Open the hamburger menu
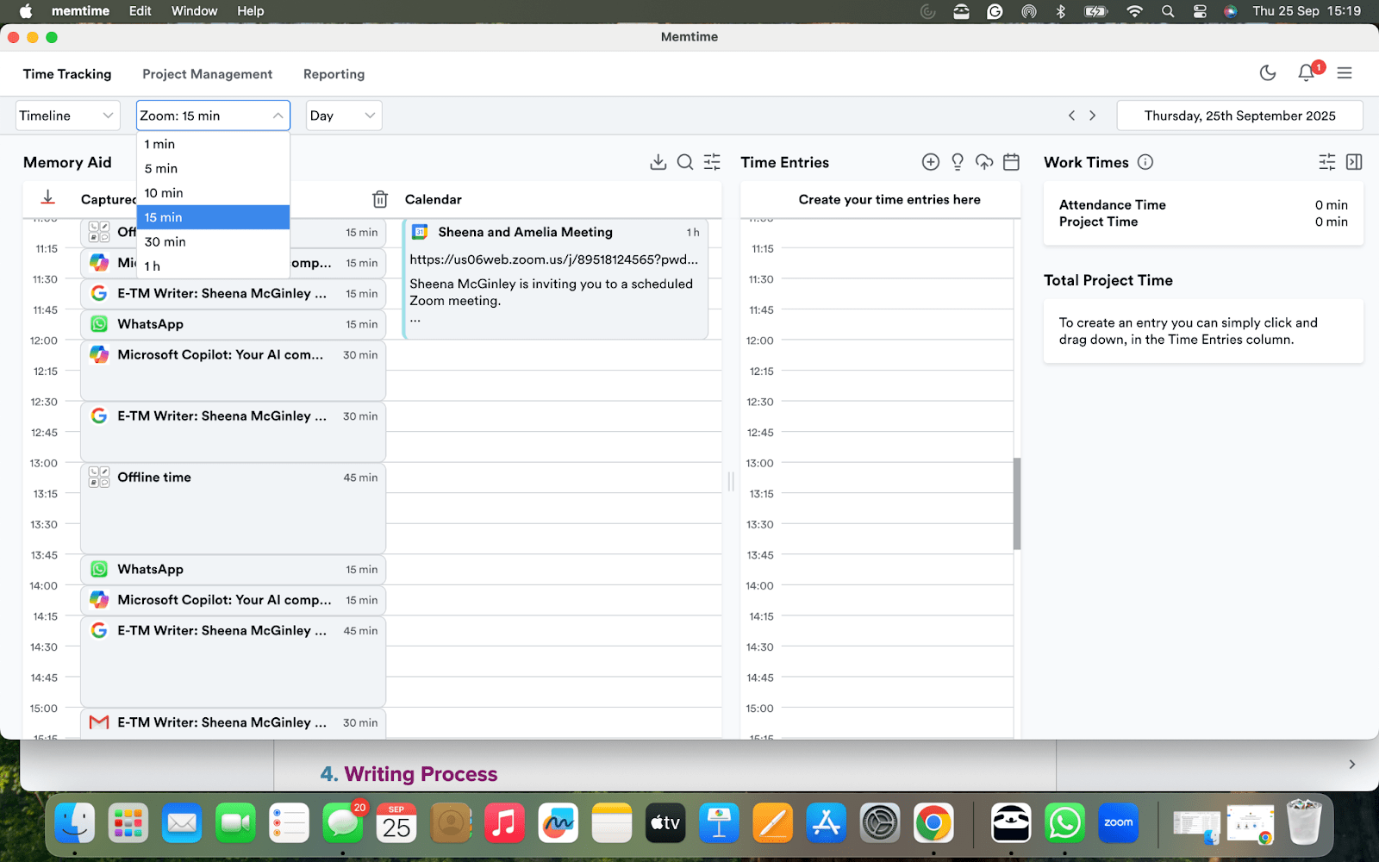Image resolution: width=1379 pixels, height=862 pixels. tap(1345, 73)
